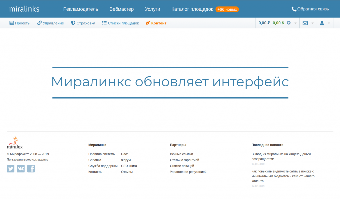Expand the user account dropdown arrow
340x199 pixels.
click(x=329, y=23)
